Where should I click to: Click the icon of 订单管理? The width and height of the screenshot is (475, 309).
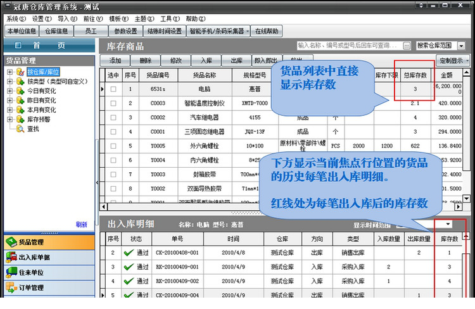[x=11, y=287]
